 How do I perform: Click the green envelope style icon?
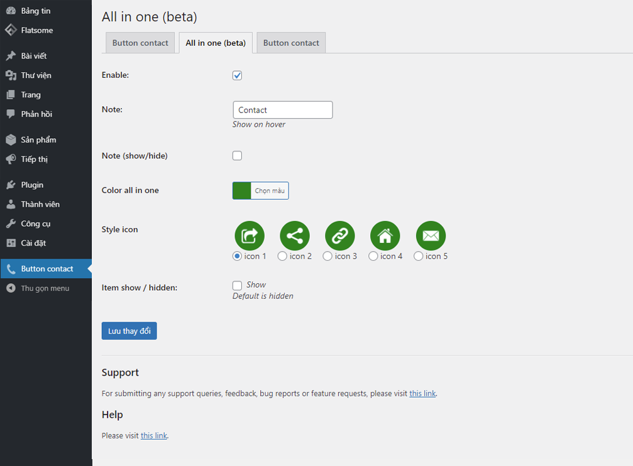431,236
